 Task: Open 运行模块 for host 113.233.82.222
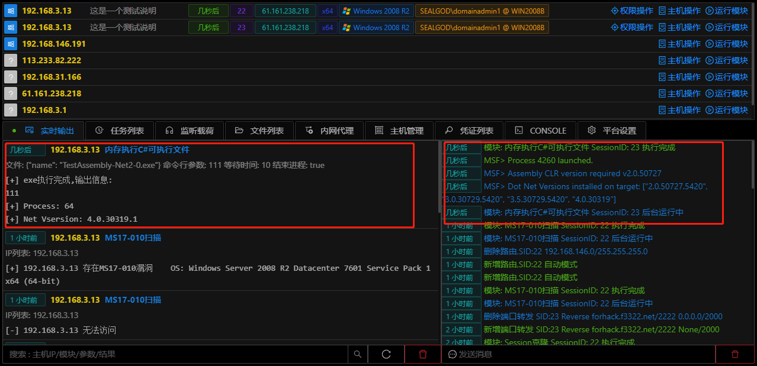727,60
